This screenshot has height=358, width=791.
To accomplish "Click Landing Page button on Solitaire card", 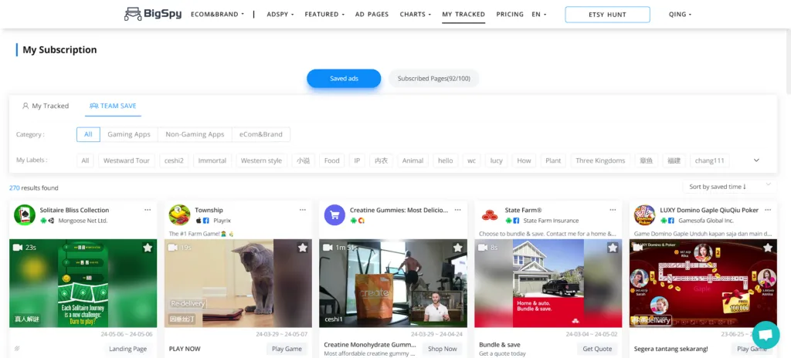I will click(x=128, y=349).
